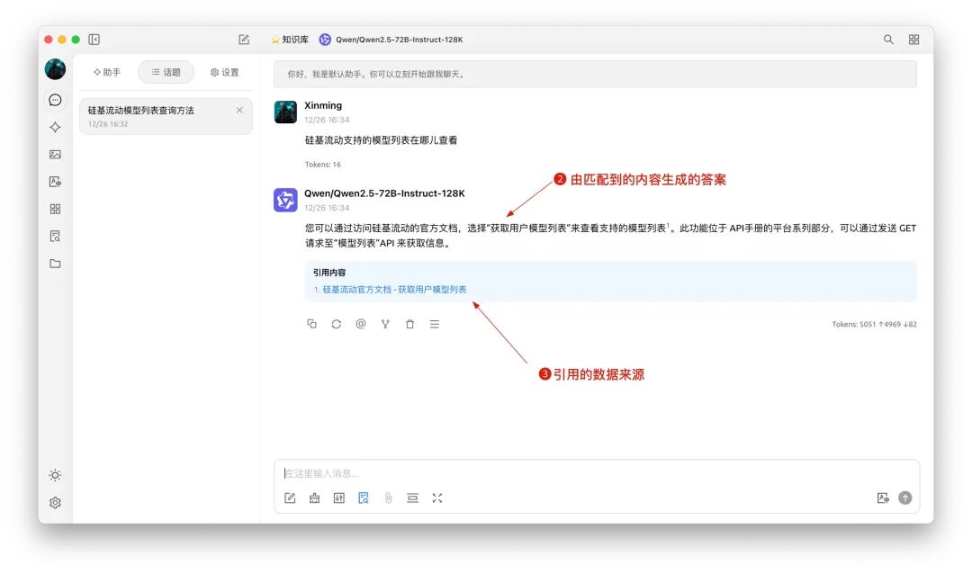Click user message 硅基流动支持的模型列表在哪儿查看
The height and width of the screenshot is (574, 972).
tap(382, 140)
